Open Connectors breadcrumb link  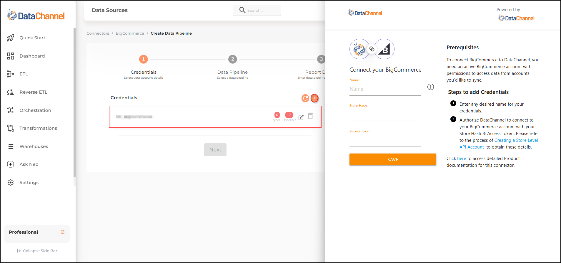tap(98, 33)
